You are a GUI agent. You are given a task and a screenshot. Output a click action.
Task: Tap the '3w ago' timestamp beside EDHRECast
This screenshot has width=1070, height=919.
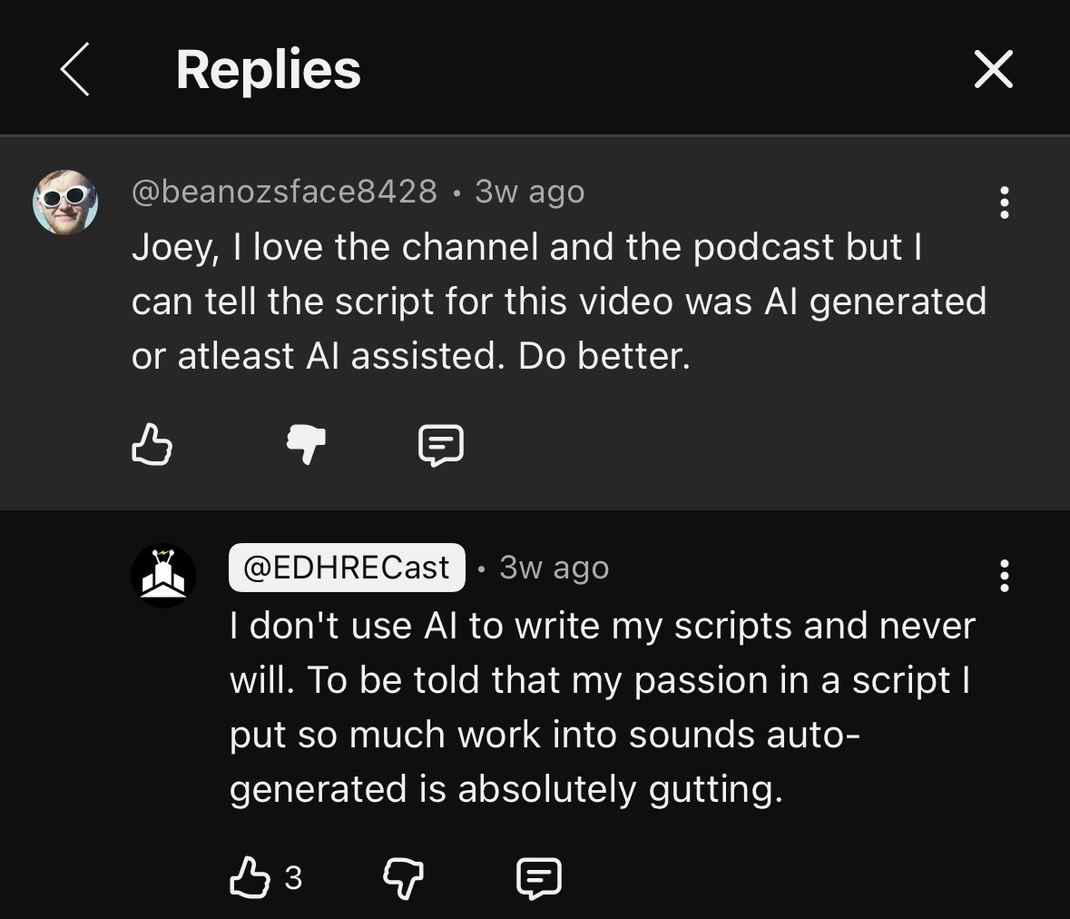pyautogui.click(x=555, y=568)
